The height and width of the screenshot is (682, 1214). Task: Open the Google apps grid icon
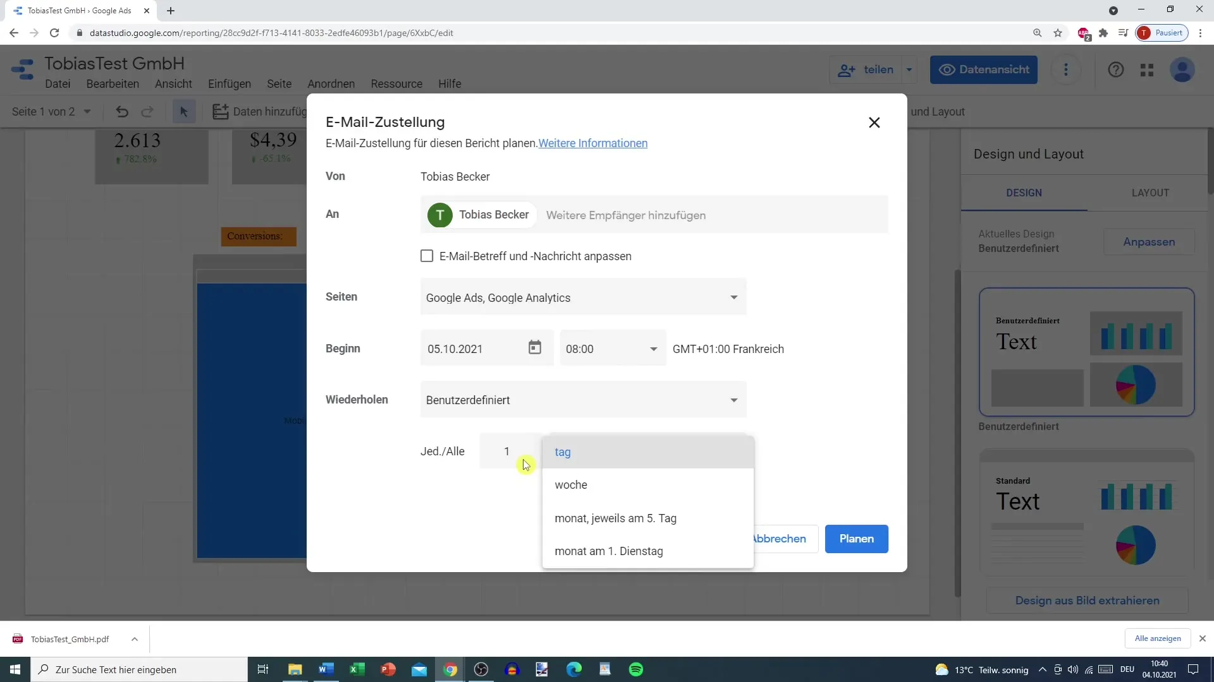1147,70
